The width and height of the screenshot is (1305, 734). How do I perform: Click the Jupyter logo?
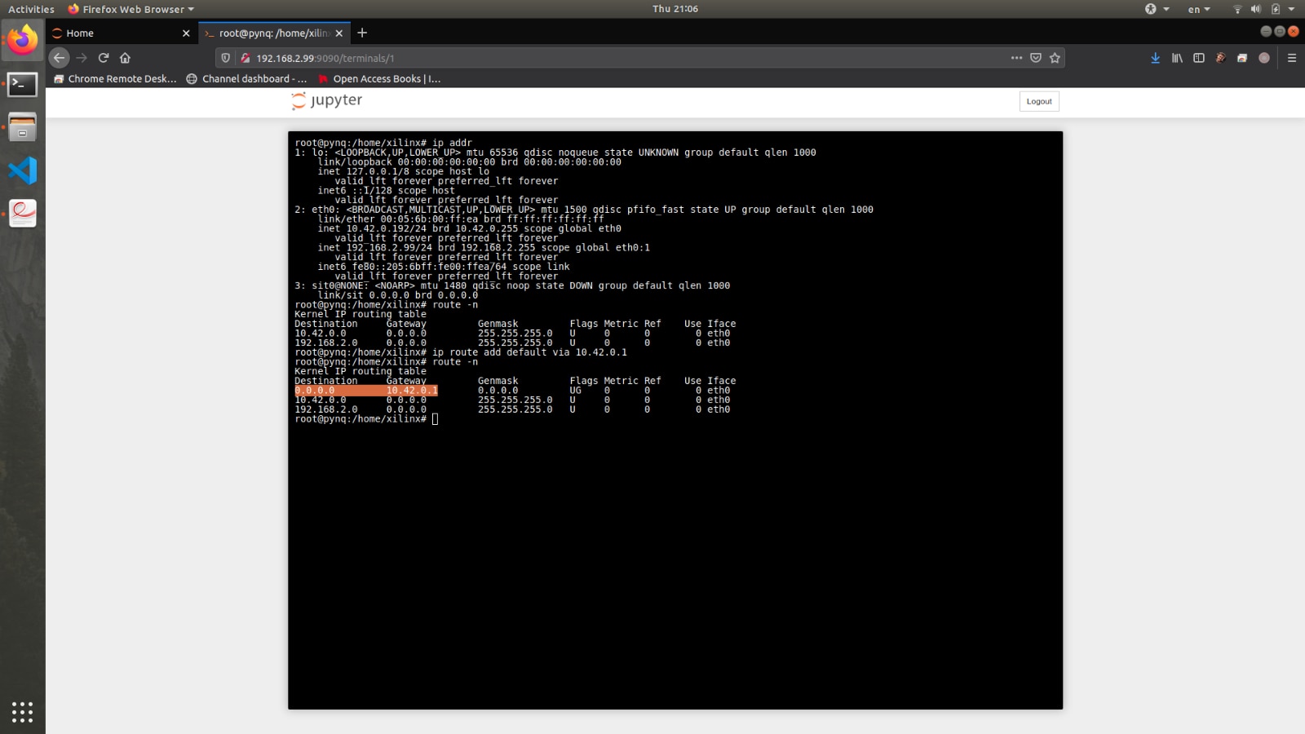pyautogui.click(x=327, y=100)
